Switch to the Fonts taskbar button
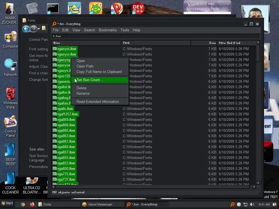Image resolution: width=279 pixels, height=209 pixels. point(59,204)
